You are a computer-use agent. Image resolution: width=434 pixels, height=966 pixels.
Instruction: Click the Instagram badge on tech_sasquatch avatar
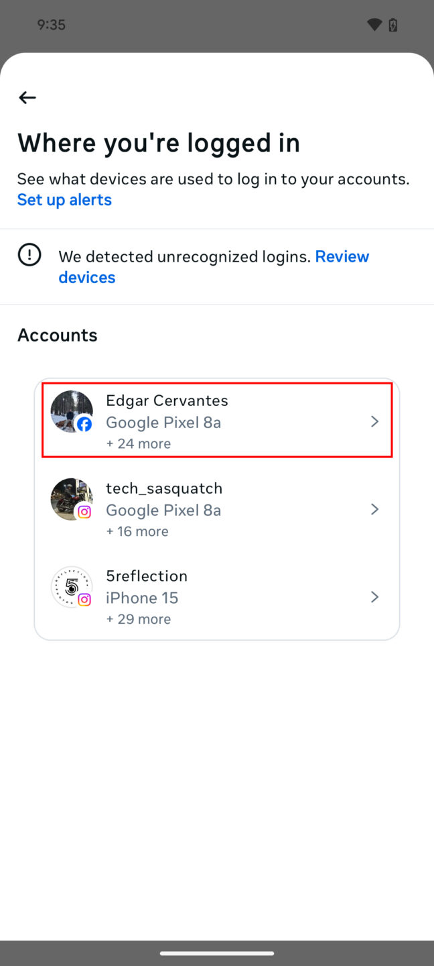(x=84, y=511)
